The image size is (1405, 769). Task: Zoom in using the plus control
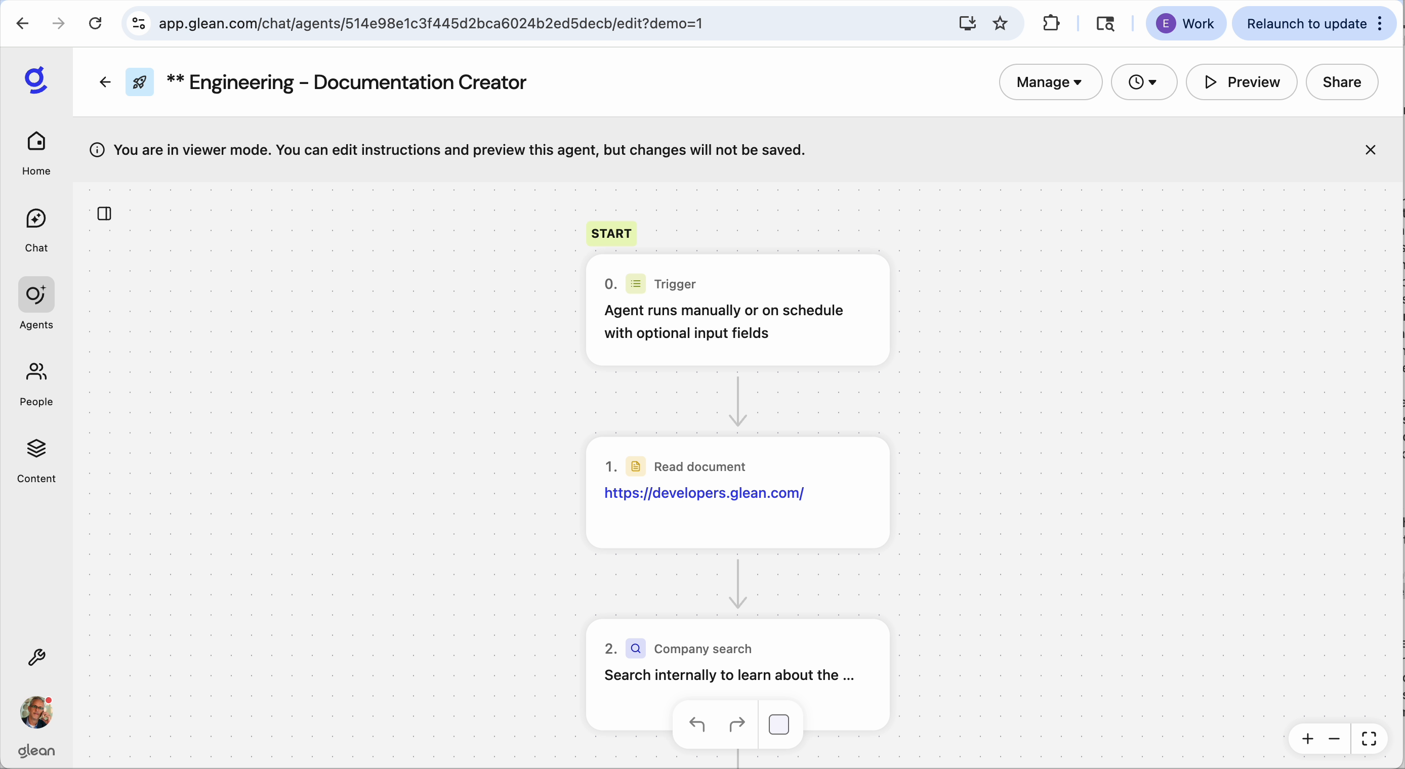pyautogui.click(x=1307, y=739)
